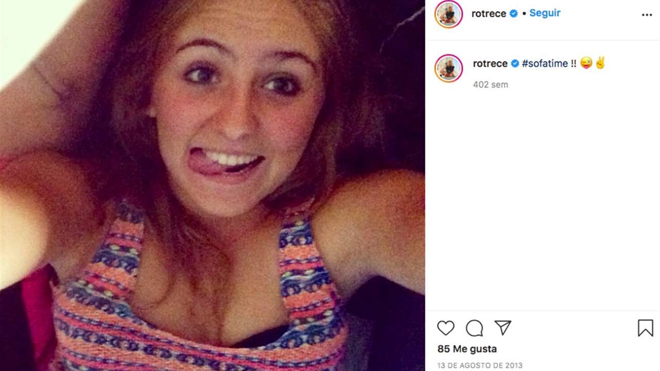Click the winking tongue emoji in caption
This screenshot has width=660, height=371.
pos(586,63)
